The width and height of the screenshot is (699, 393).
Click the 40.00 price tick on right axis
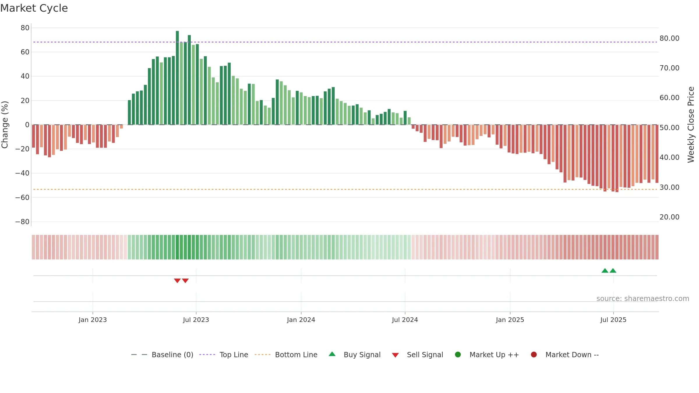point(669,157)
